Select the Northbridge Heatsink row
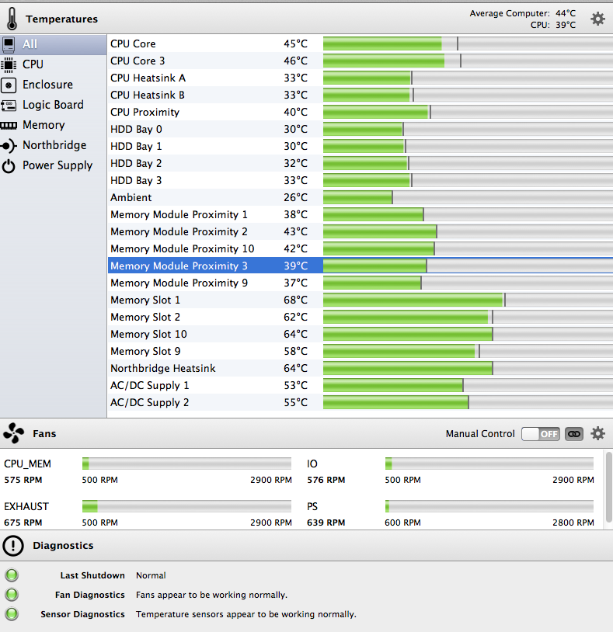The width and height of the screenshot is (613, 632). coord(360,368)
